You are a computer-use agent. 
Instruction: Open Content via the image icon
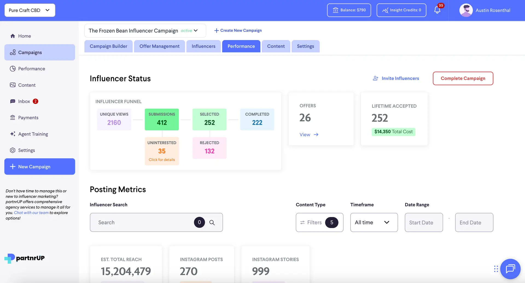coord(13,85)
